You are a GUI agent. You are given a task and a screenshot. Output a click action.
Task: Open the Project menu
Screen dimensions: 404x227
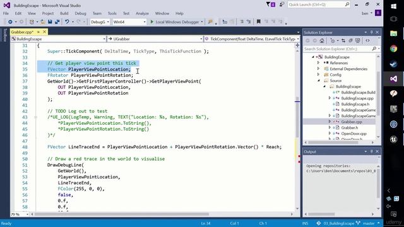[48, 13]
